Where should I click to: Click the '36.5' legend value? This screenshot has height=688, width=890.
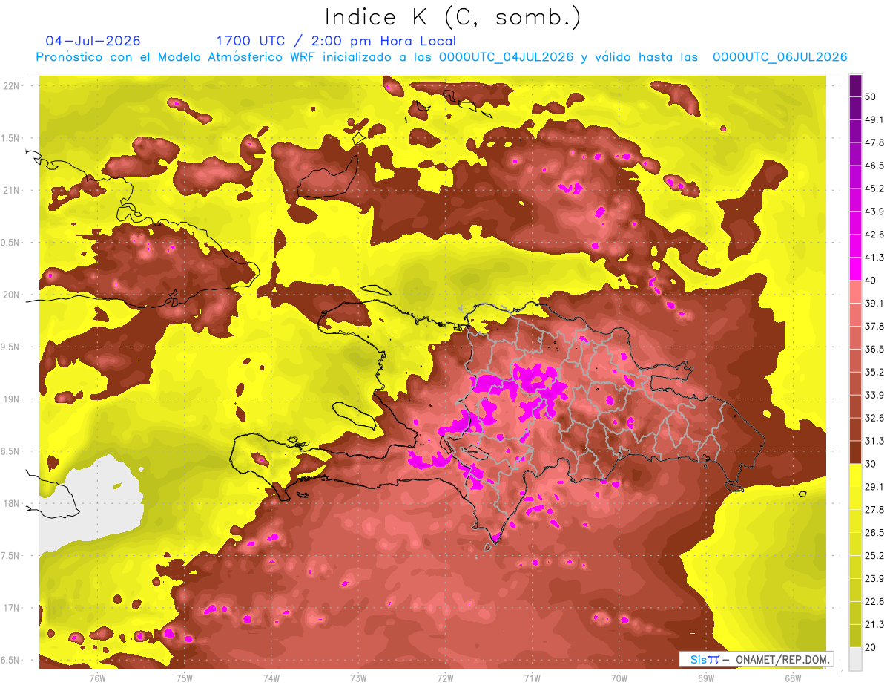tap(874, 349)
